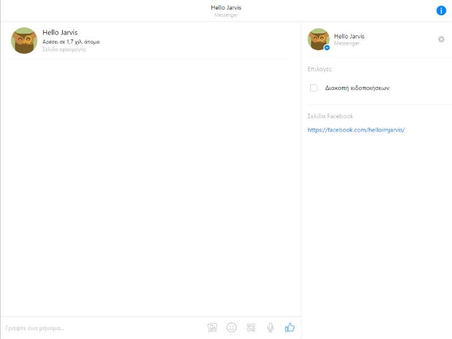This screenshot has width=452, height=339.
Task: Focus the Γράψτε ένα μήνυμα message field
Action: 102,328
